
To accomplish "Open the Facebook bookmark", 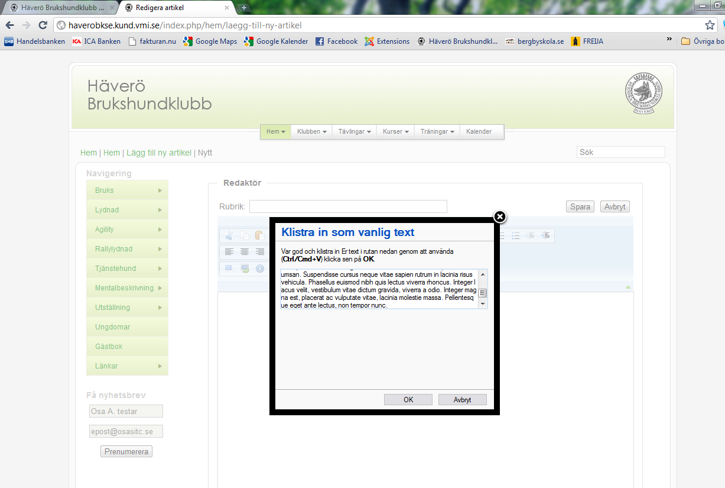I will (336, 41).
